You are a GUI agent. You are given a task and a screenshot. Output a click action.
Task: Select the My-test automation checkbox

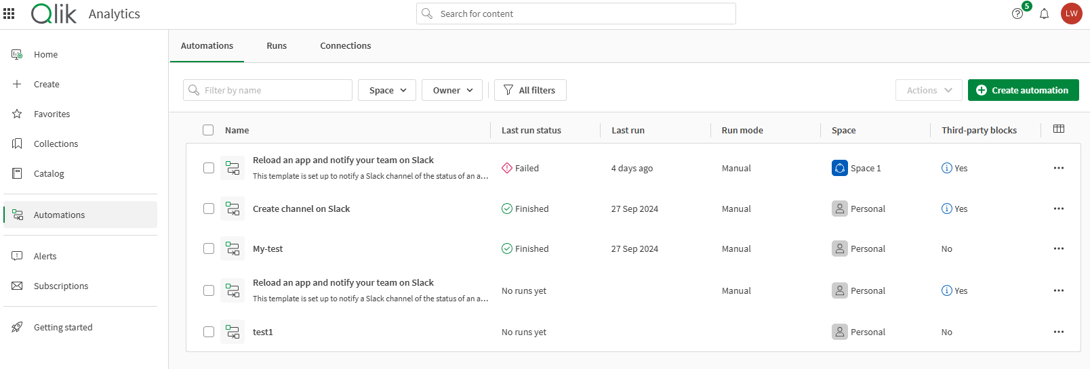[209, 249]
